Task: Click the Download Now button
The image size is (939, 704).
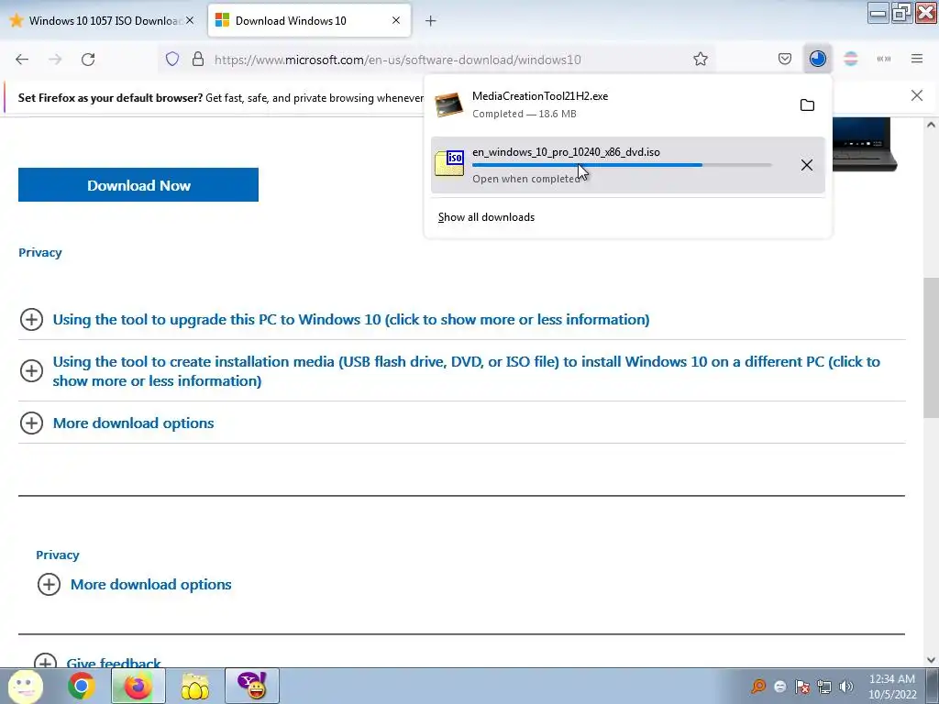Action: pos(138,185)
